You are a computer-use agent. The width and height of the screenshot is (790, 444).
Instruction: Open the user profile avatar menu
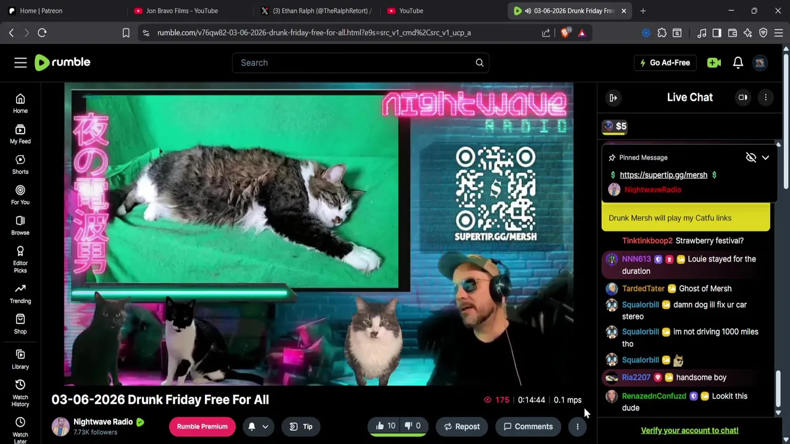(760, 62)
